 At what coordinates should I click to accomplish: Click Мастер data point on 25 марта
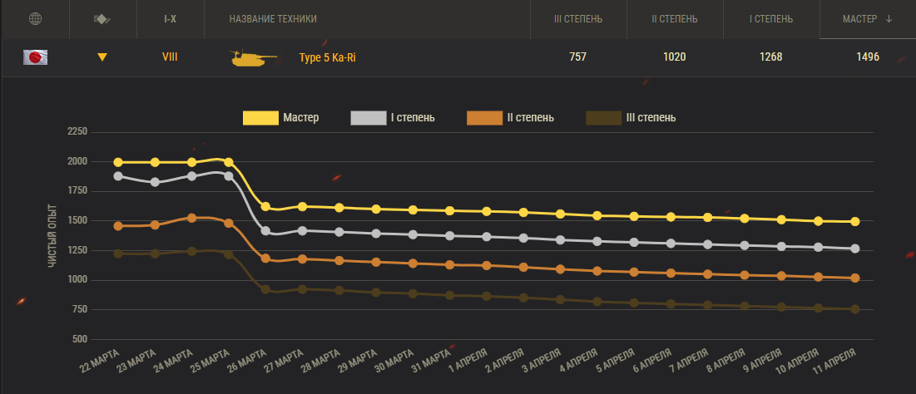pyautogui.click(x=229, y=162)
